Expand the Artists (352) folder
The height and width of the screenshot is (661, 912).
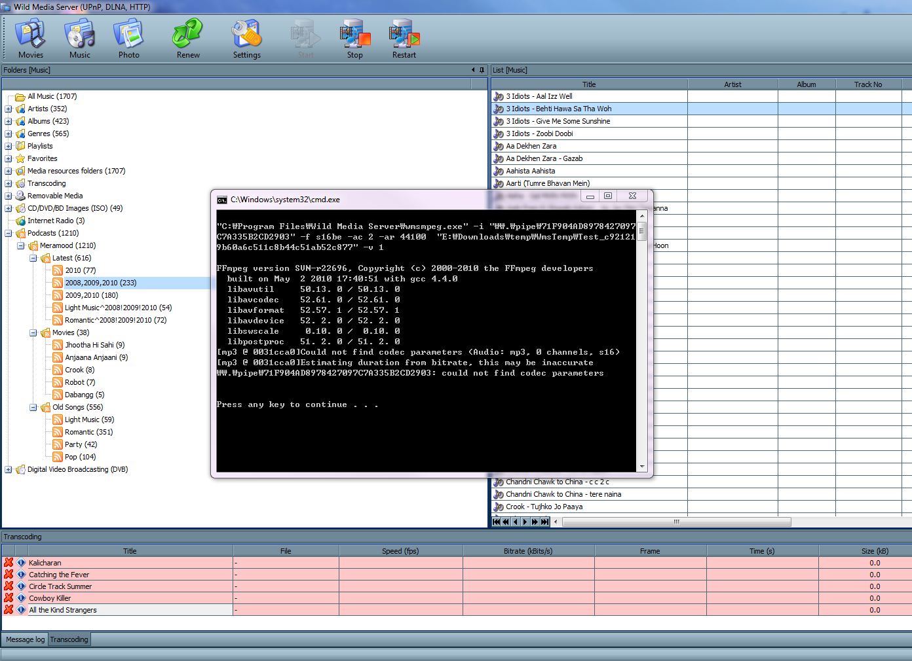pyautogui.click(x=9, y=109)
